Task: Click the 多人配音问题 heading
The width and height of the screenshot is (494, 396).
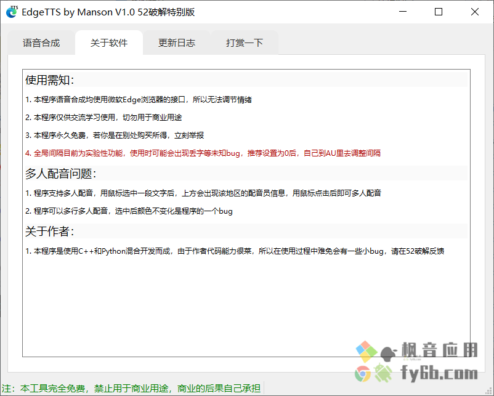Action: click(61, 174)
